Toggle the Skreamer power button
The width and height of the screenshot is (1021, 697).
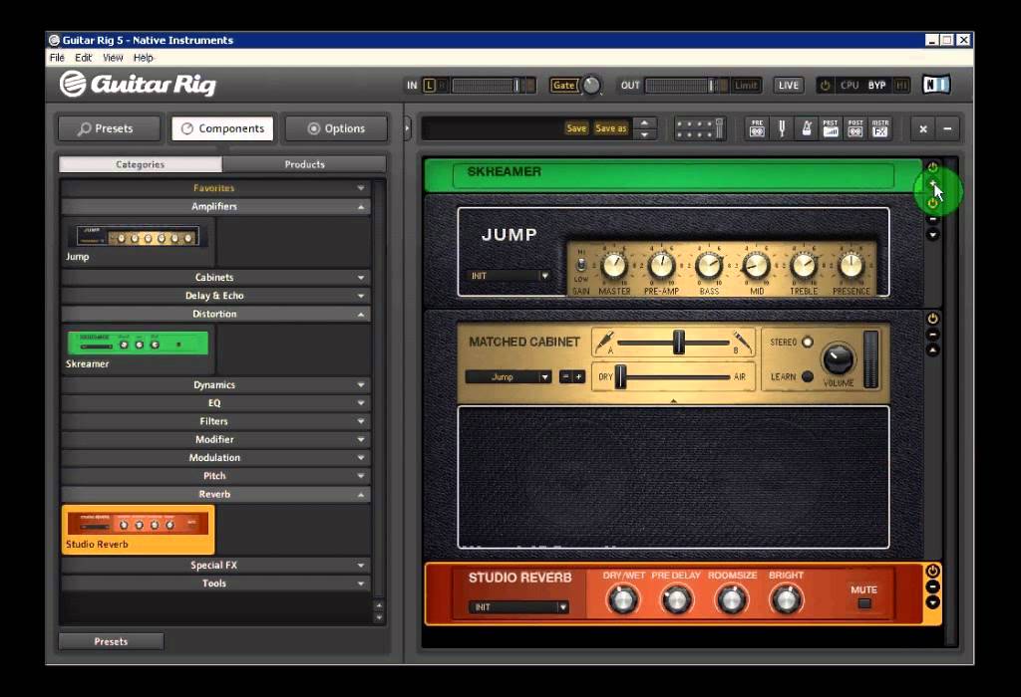pyautogui.click(x=932, y=167)
